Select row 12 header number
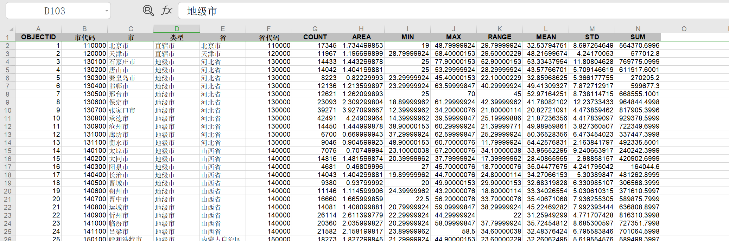The width and height of the screenshot is (729, 241). (7, 126)
